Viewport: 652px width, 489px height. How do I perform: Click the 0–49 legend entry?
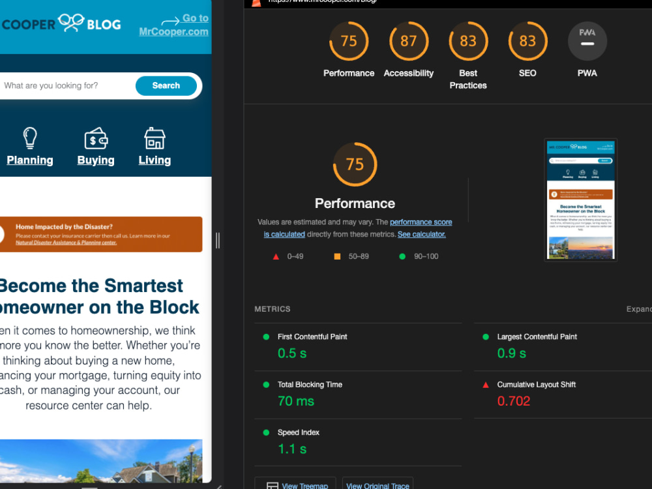[x=288, y=256]
